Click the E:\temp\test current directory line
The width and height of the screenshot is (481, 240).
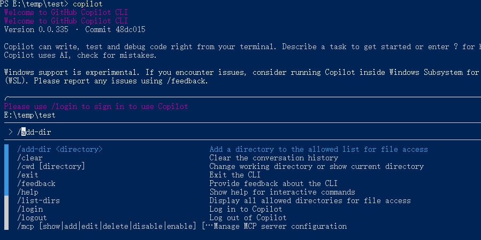(x=29, y=115)
